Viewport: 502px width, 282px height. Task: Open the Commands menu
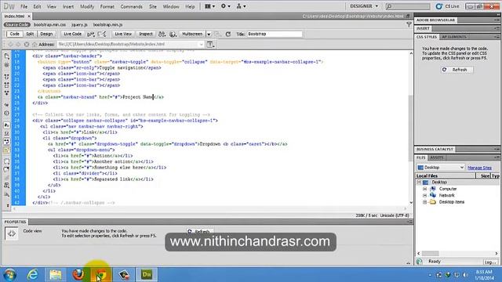[131, 6]
